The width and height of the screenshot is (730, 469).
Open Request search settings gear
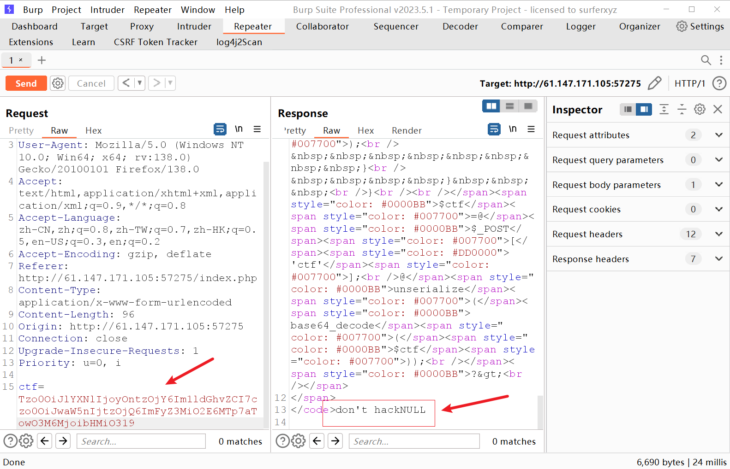[x=26, y=441]
